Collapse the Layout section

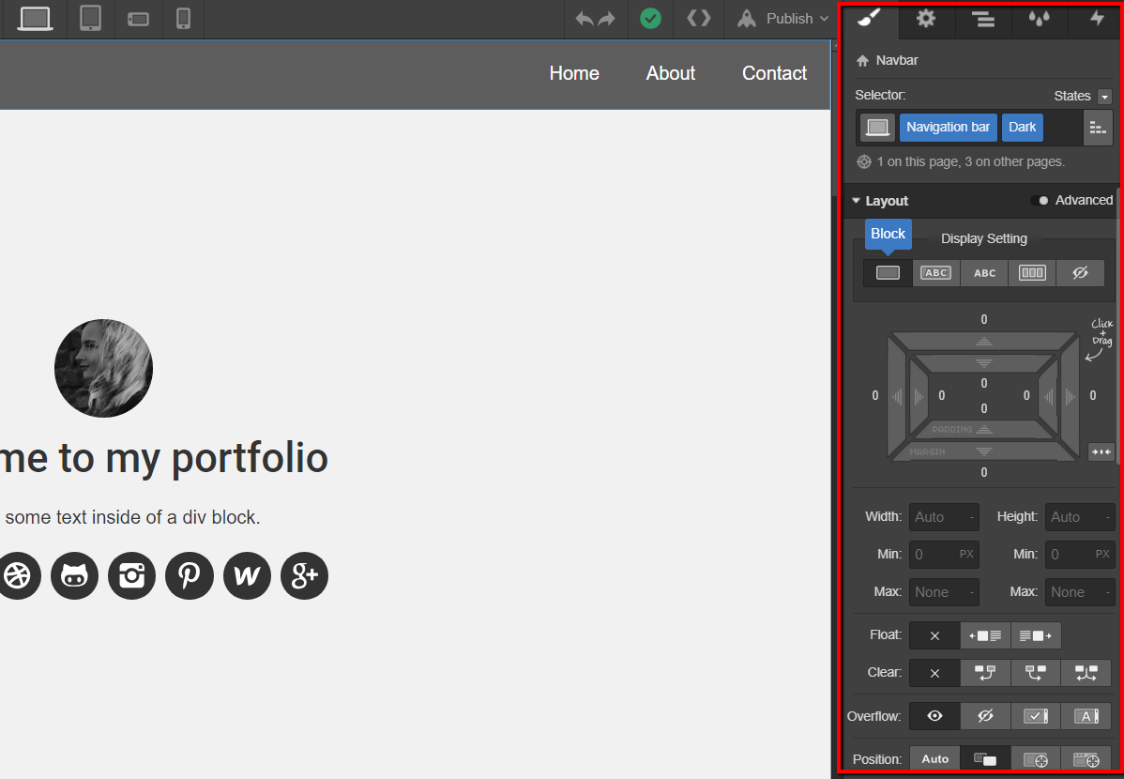coord(857,201)
